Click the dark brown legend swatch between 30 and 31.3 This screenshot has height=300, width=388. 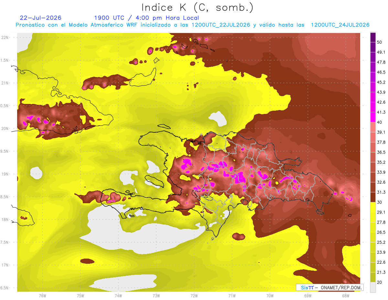[373, 197]
